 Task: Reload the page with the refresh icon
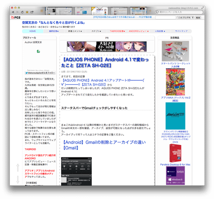22,12
